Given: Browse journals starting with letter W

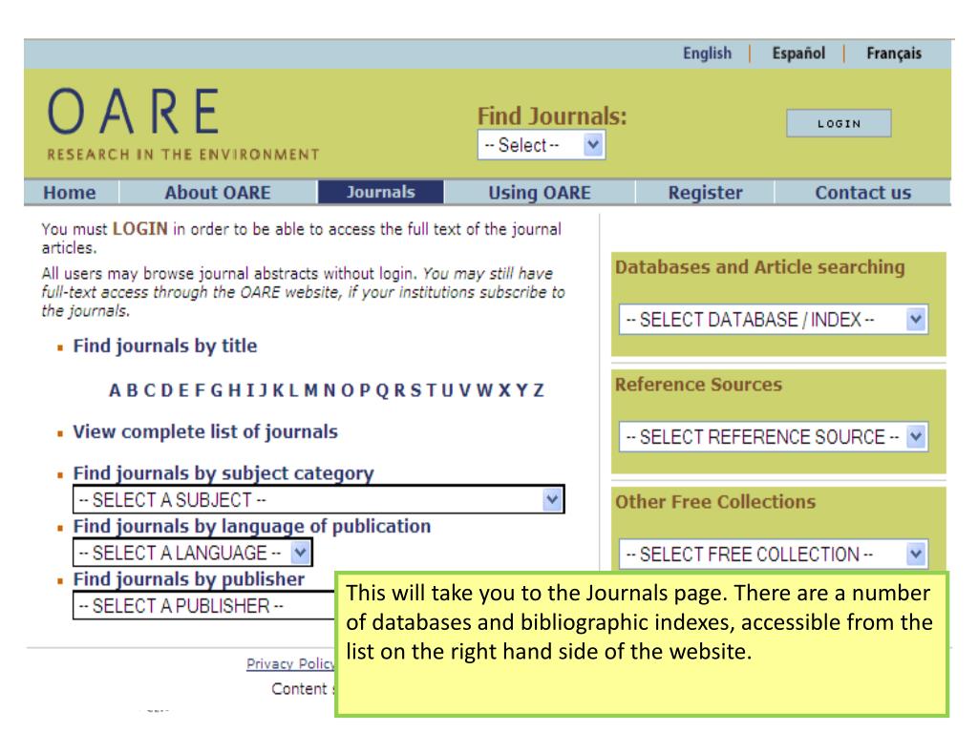Looking at the screenshot, I should tap(484, 390).
